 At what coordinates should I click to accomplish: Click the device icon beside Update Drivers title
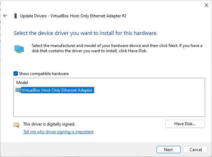(x=16, y=16)
